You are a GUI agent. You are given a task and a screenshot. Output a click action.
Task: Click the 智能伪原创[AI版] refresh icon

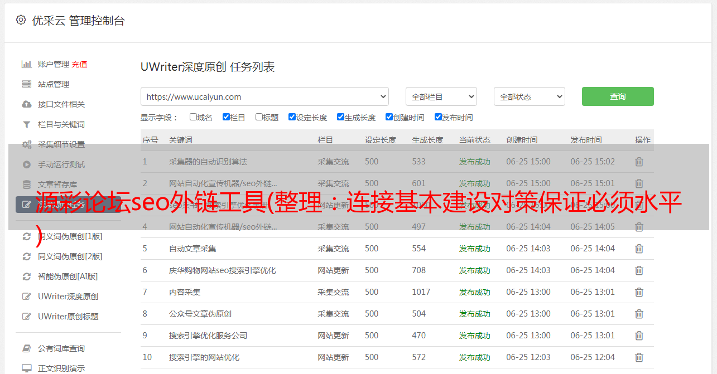pyautogui.click(x=26, y=276)
